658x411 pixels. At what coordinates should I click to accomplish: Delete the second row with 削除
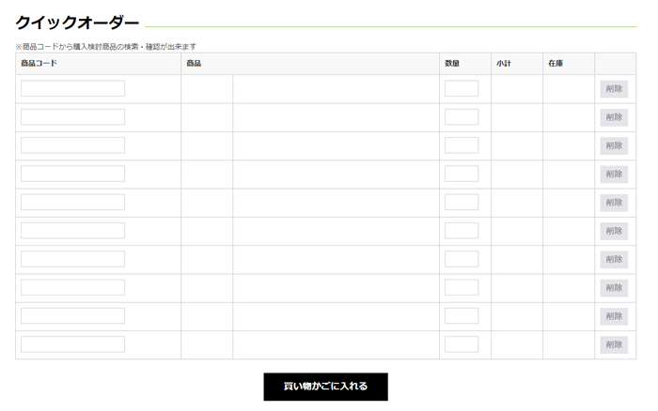tap(614, 117)
